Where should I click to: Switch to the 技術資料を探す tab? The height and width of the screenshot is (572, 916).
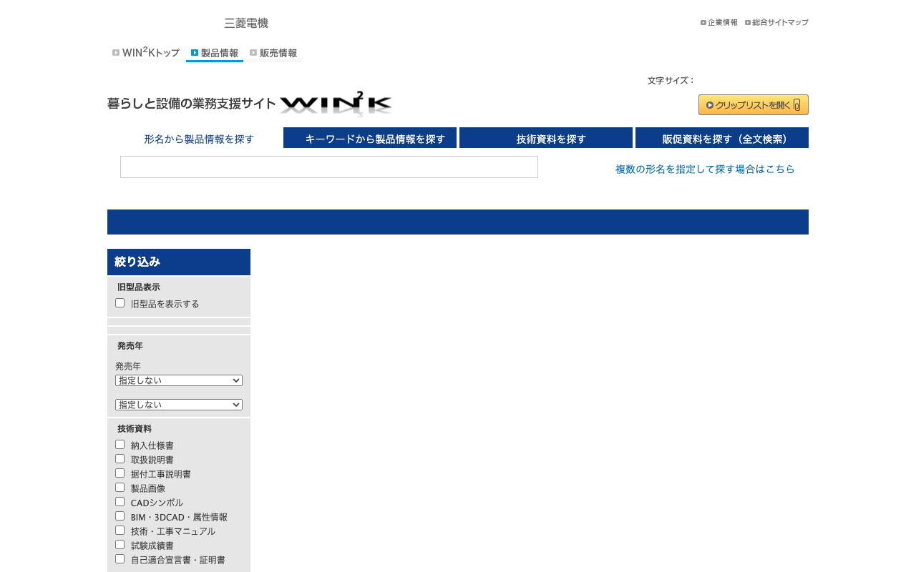point(545,138)
